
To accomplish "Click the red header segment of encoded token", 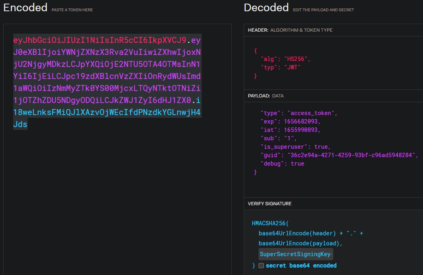I will click(99, 40).
